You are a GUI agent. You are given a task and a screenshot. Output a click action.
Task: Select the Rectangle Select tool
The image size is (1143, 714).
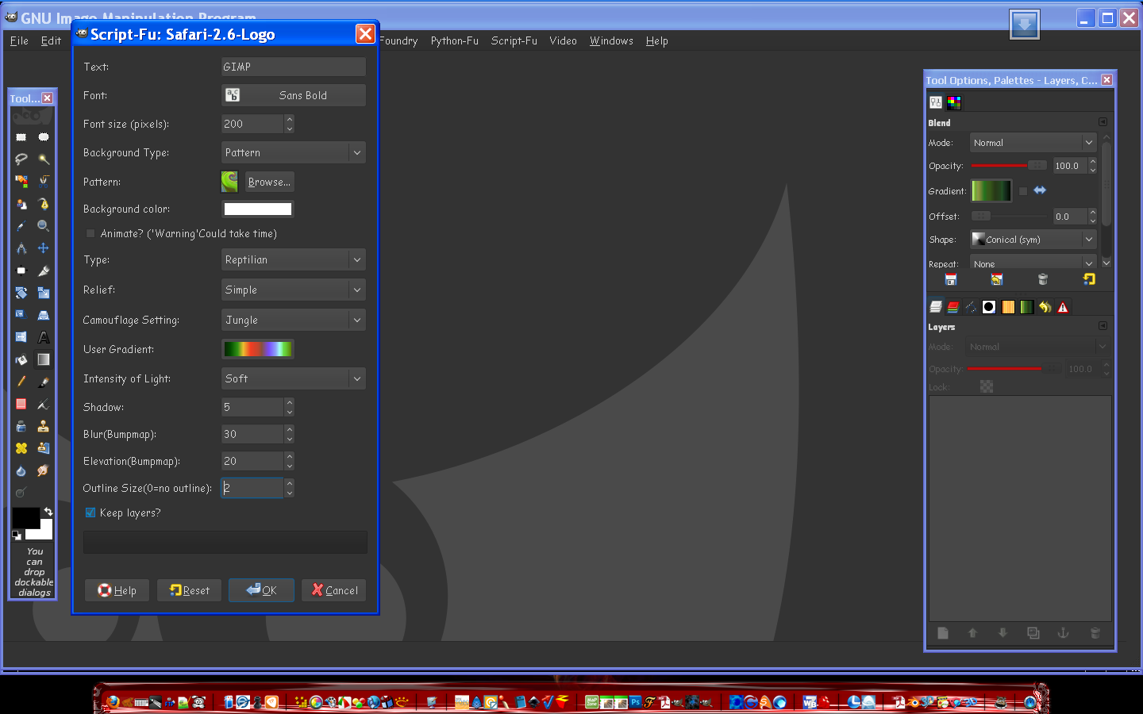coord(21,137)
